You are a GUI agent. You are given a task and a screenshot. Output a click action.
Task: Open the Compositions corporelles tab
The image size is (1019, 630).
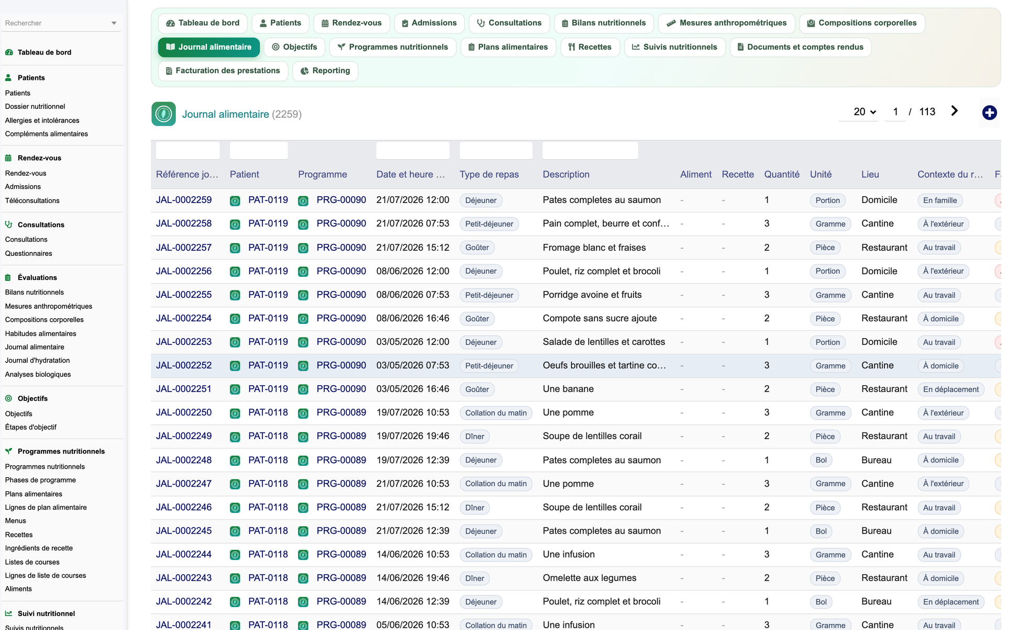pos(862,23)
